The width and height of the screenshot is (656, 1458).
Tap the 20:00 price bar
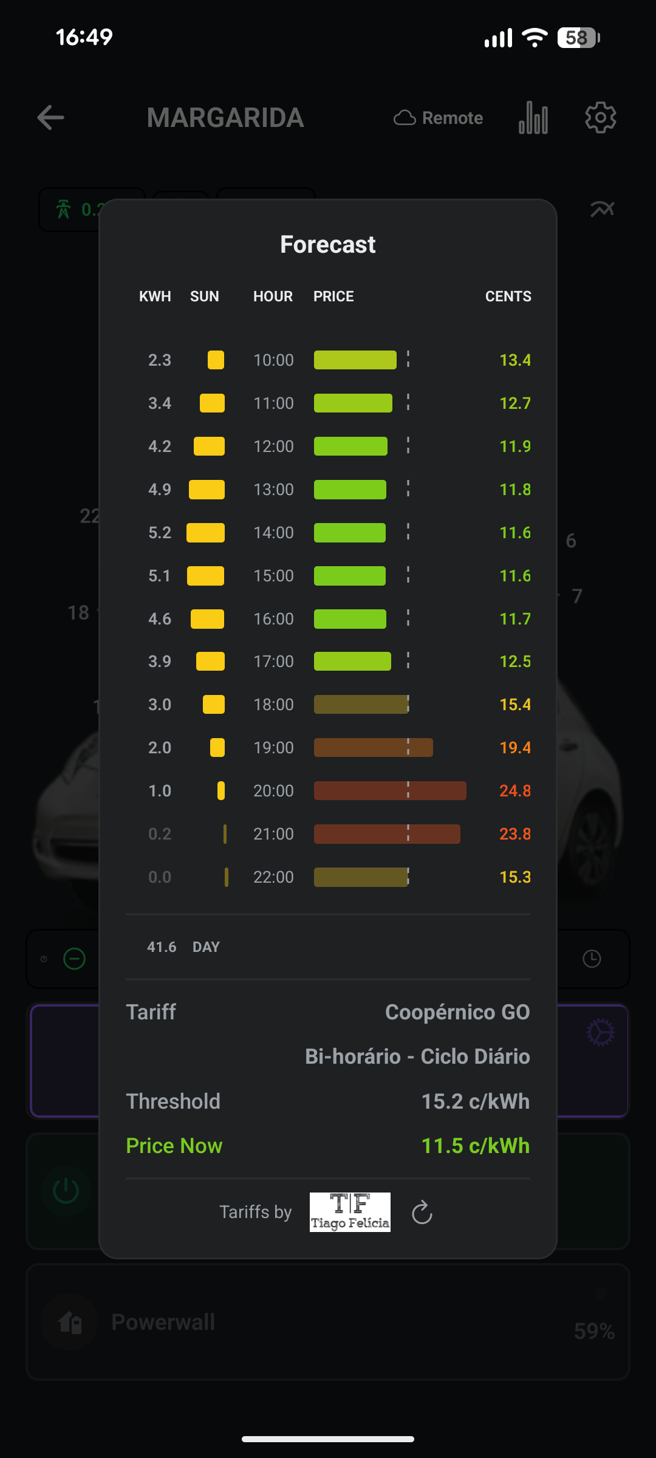tap(390, 790)
